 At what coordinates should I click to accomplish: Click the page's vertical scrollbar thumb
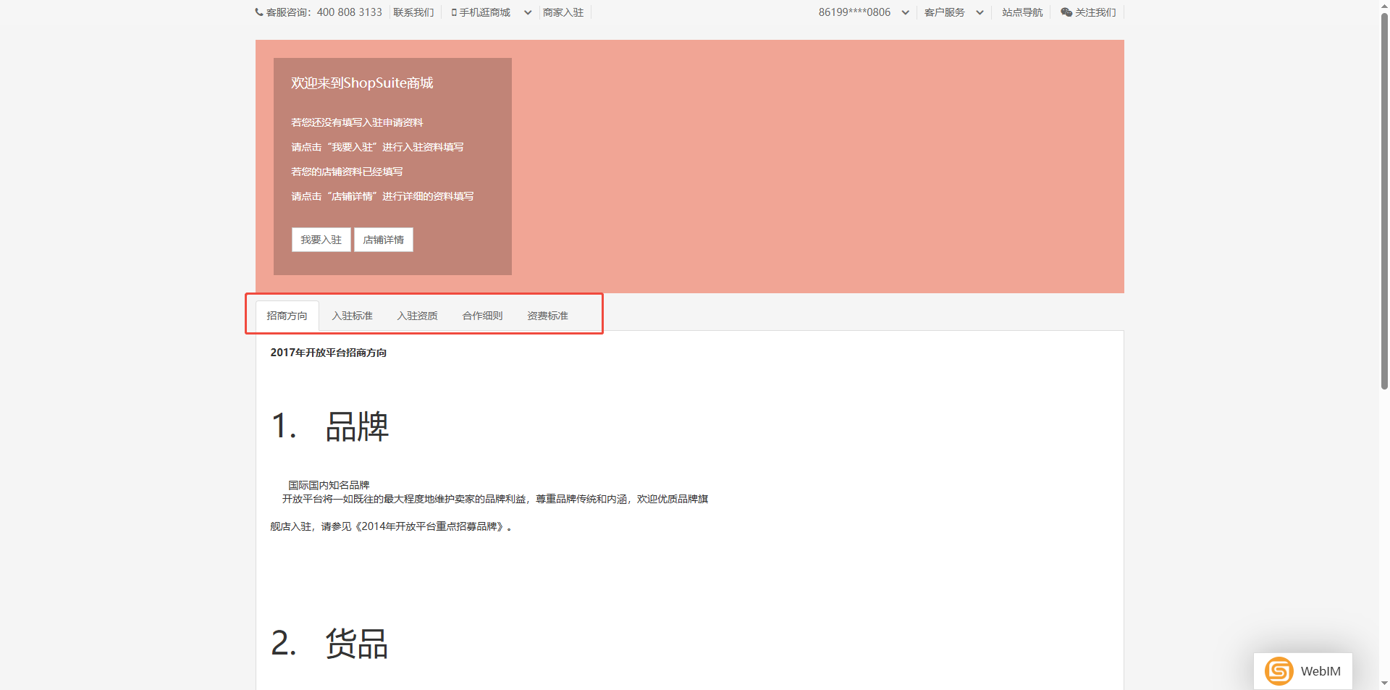[x=1384, y=203]
